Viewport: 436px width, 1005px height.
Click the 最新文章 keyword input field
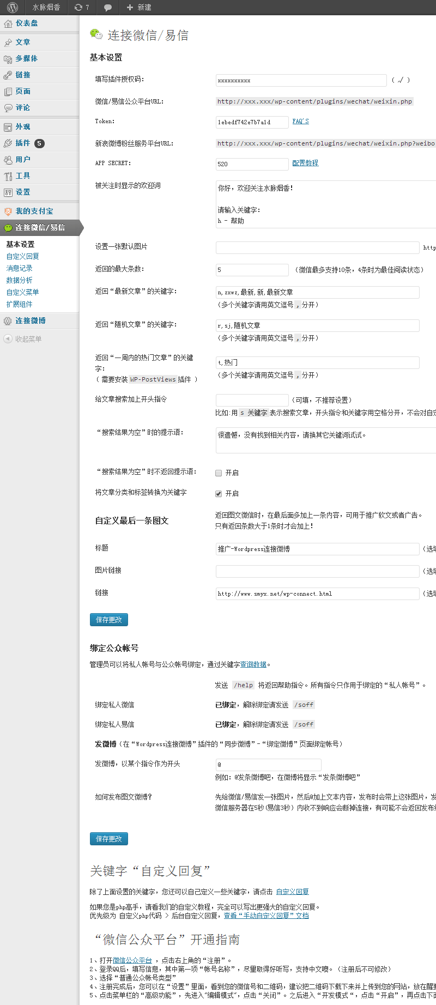[x=318, y=292]
